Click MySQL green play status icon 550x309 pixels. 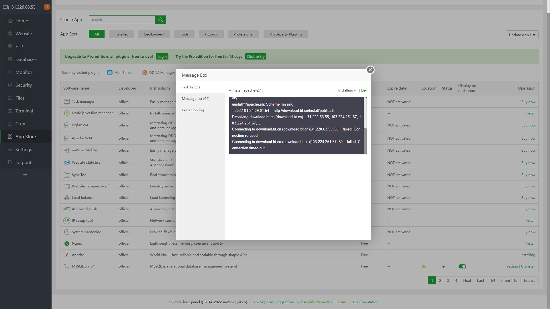point(444,267)
